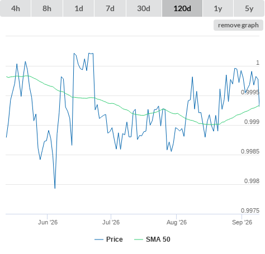Click the remove graph button
The width and height of the screenshot is (265, 254).
coord(238,25)
